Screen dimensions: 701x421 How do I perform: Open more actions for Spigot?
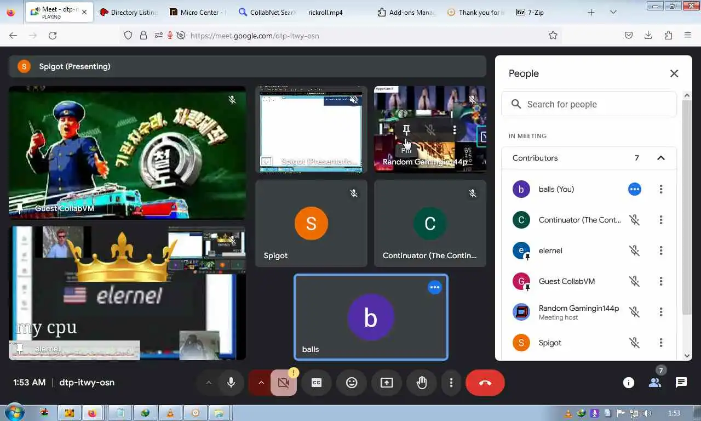click(661, 343)
